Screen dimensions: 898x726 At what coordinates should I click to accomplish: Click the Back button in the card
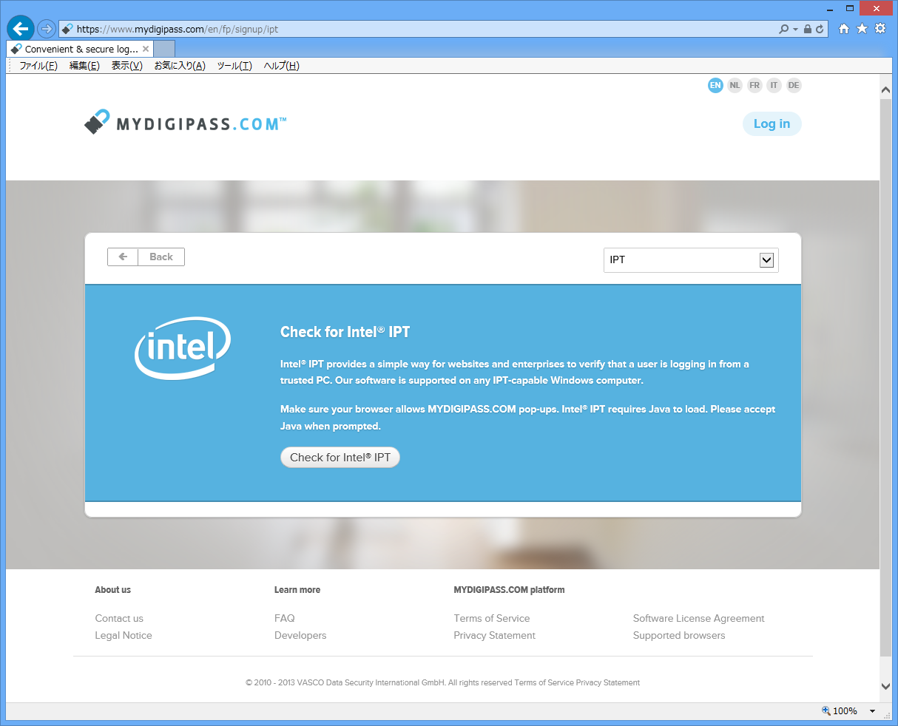[x=146, y=257]
